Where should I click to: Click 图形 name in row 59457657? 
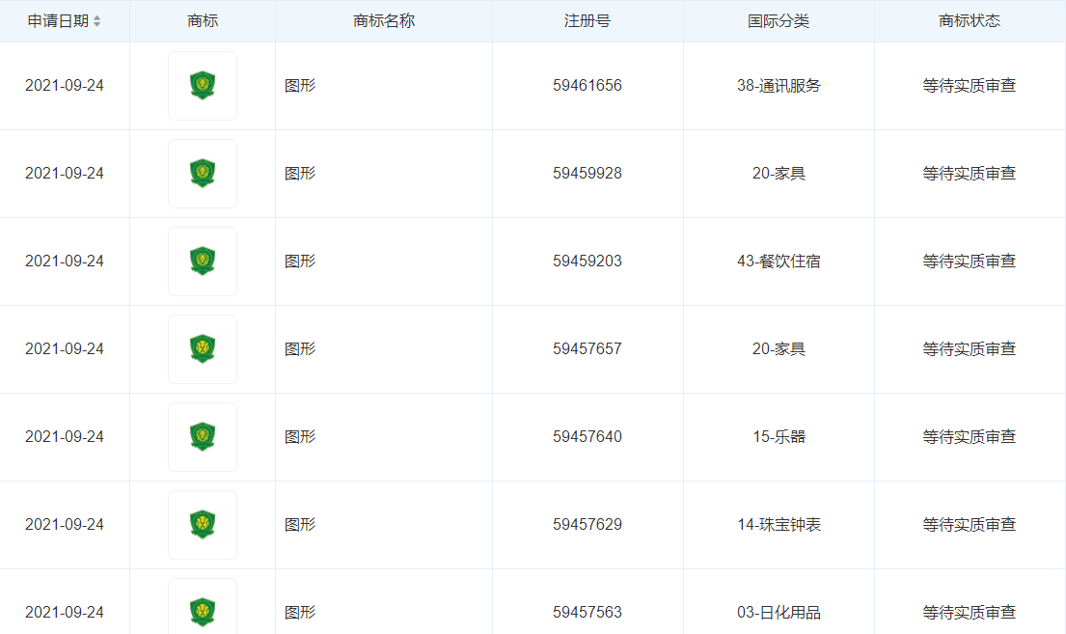[300, 349]
